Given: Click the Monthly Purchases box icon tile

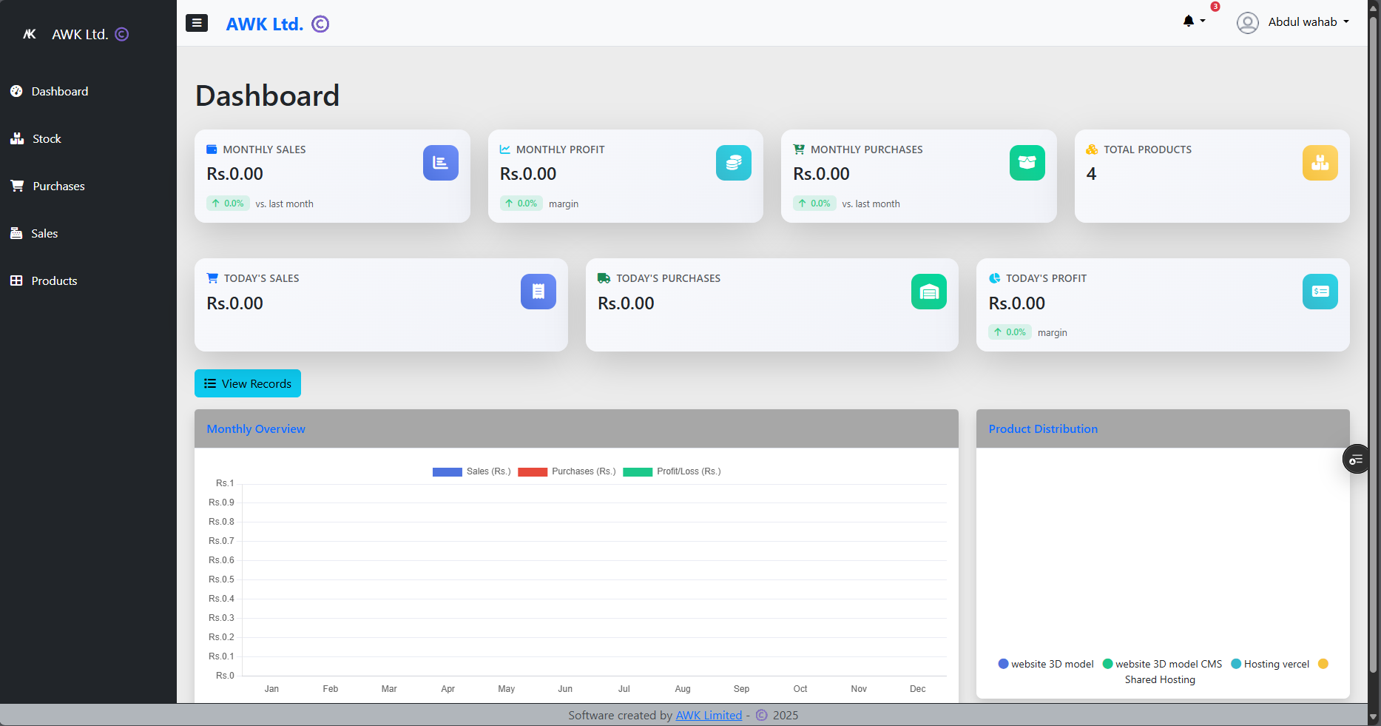Looking at the screenshot, I should coord(1027,163).
